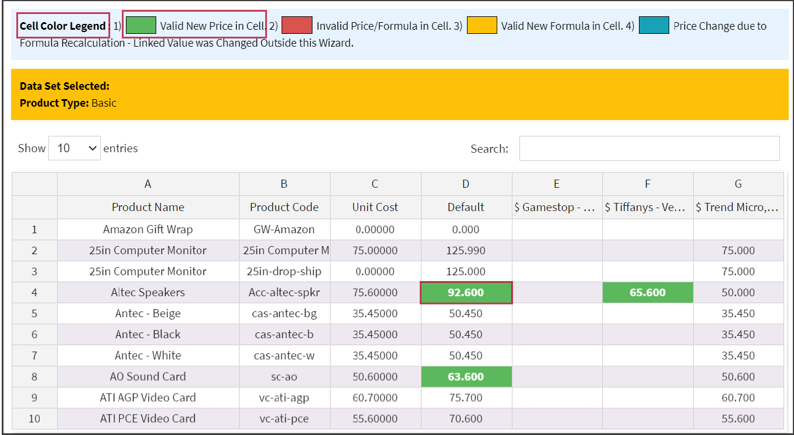Click the 125.990 Default price cell
Viewport: 794px width, 435px height.
coord(466,251)
